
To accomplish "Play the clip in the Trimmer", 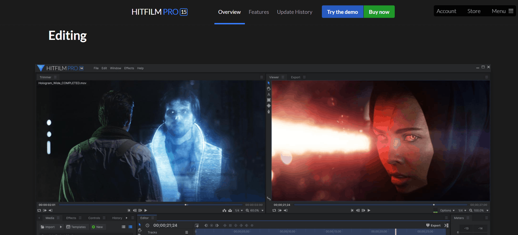I will (146, 210).
